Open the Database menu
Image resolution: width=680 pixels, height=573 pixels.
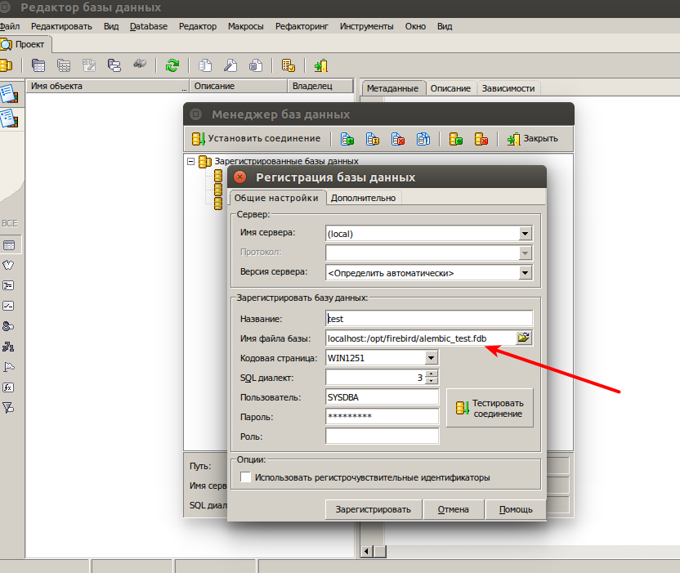pos(148,26)
